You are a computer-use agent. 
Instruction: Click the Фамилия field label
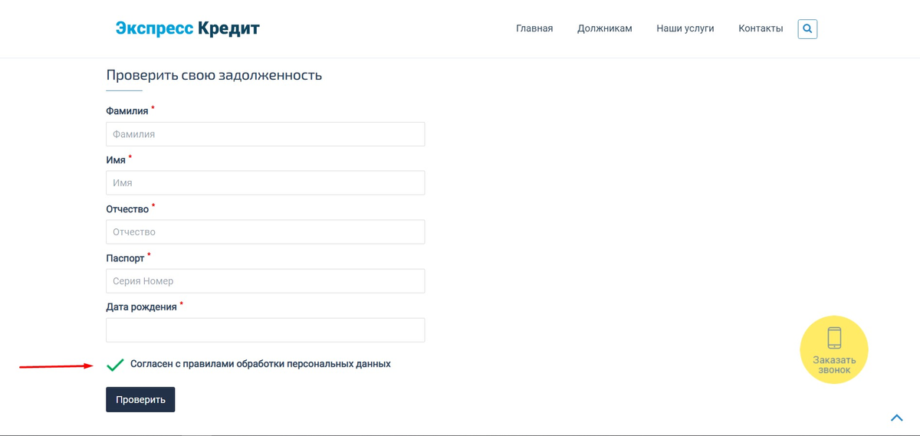(127, 112)
